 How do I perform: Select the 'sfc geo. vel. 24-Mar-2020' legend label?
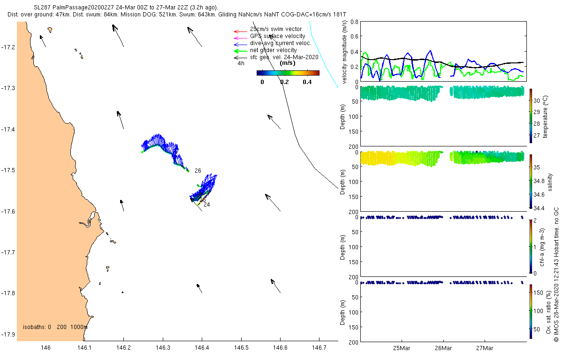(284, 57)
